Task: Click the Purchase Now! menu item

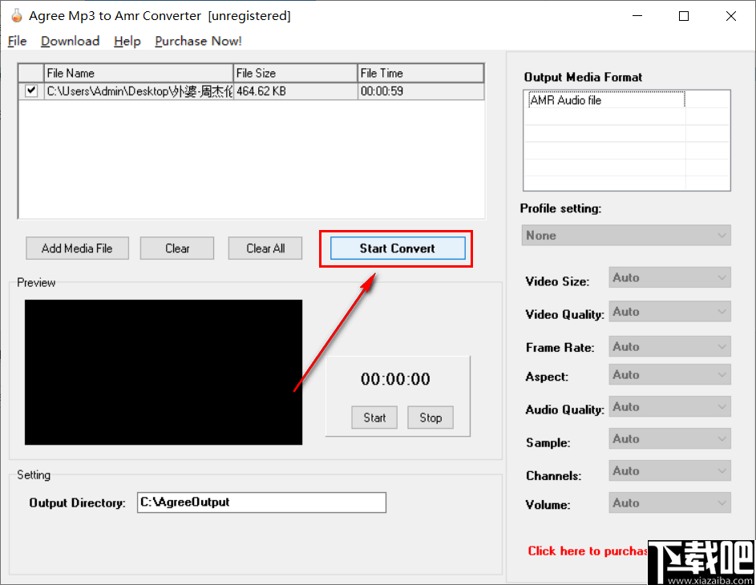Action: coord(197,41)
